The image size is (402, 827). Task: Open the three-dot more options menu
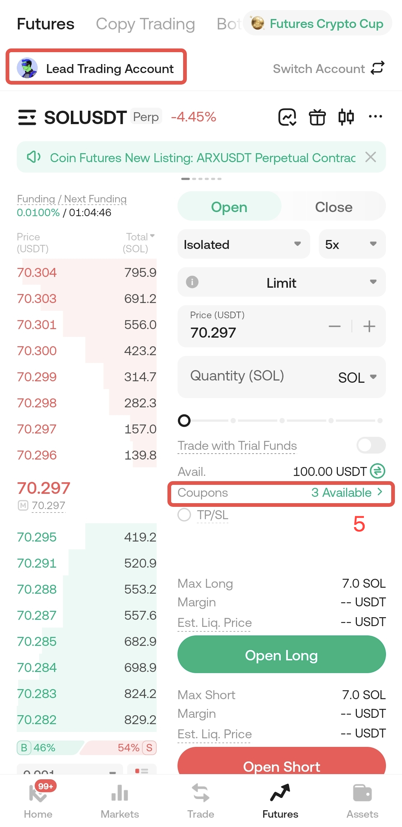point(375,117)
